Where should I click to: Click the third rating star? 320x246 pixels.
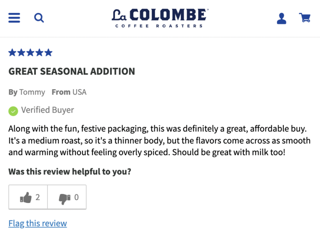point(30,53)
